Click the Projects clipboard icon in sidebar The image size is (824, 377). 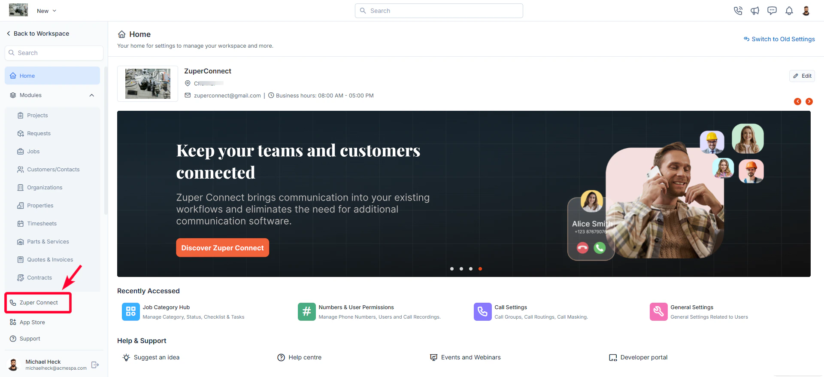pyautogui.click(x=21, y=116)
